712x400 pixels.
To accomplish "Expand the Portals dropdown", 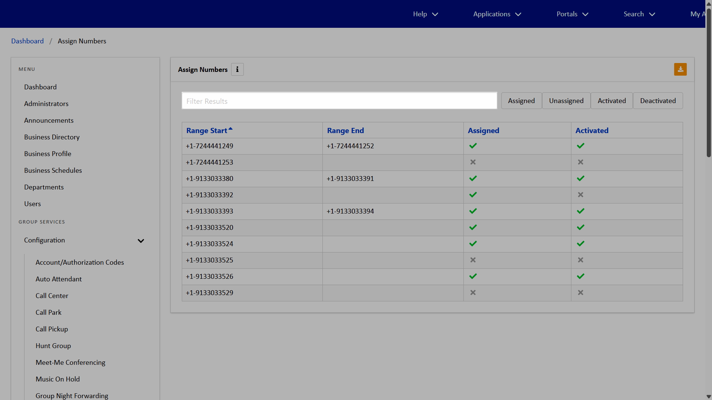I will pyautogui.click(x=572, y=14).
